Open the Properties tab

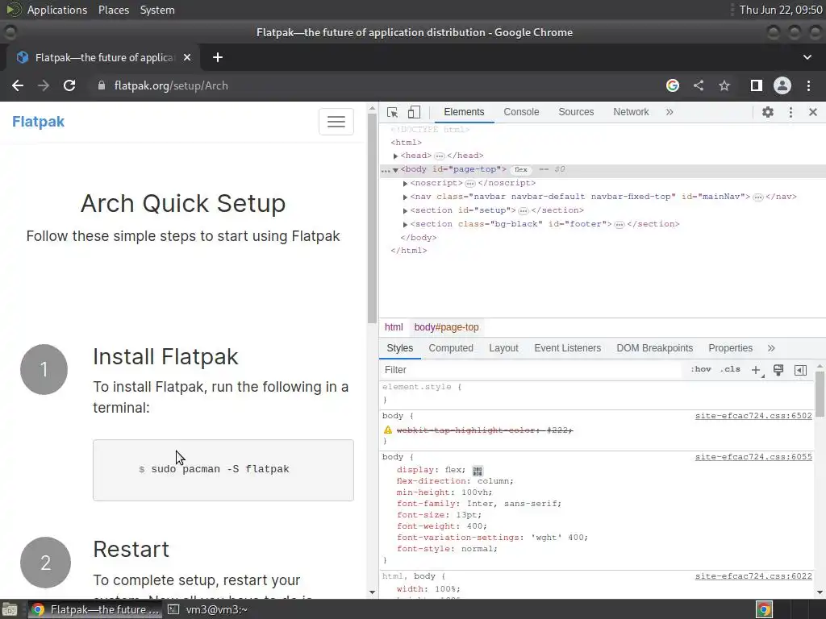pyautogui.click(x=730, y=348)
